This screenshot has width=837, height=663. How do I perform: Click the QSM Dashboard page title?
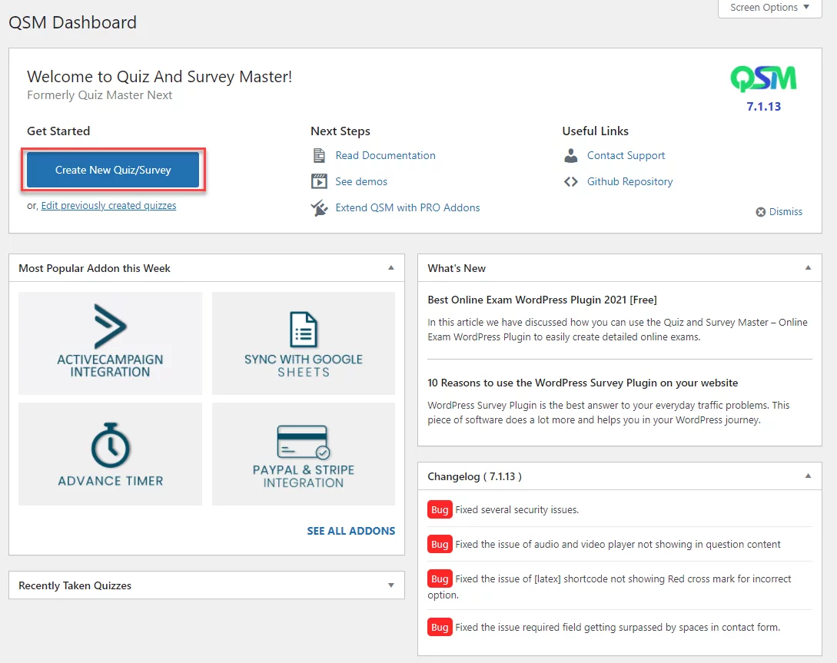(72, 22)
